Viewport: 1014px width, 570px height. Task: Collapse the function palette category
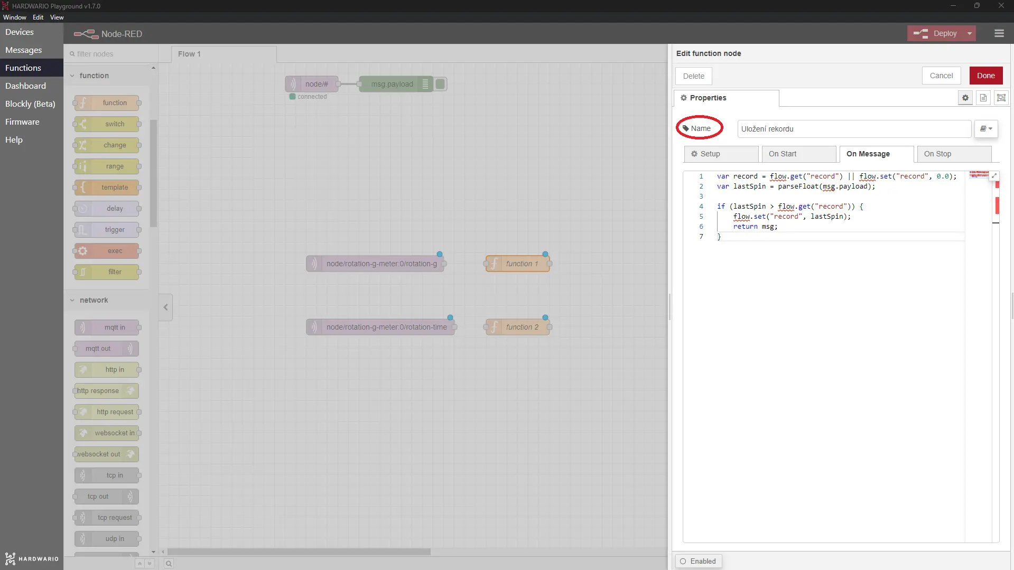tap(72, 76)
